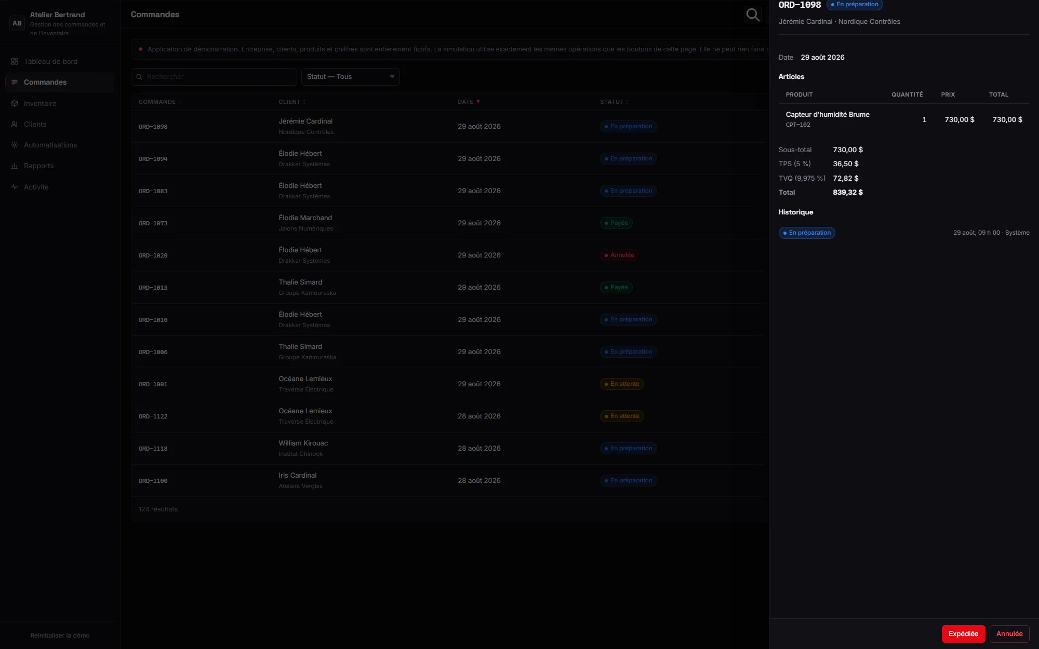The width and height of the screenshot is (1039, 649).
Task: Open Automatisations gear icon in sidebar
Action: [15, 145]
